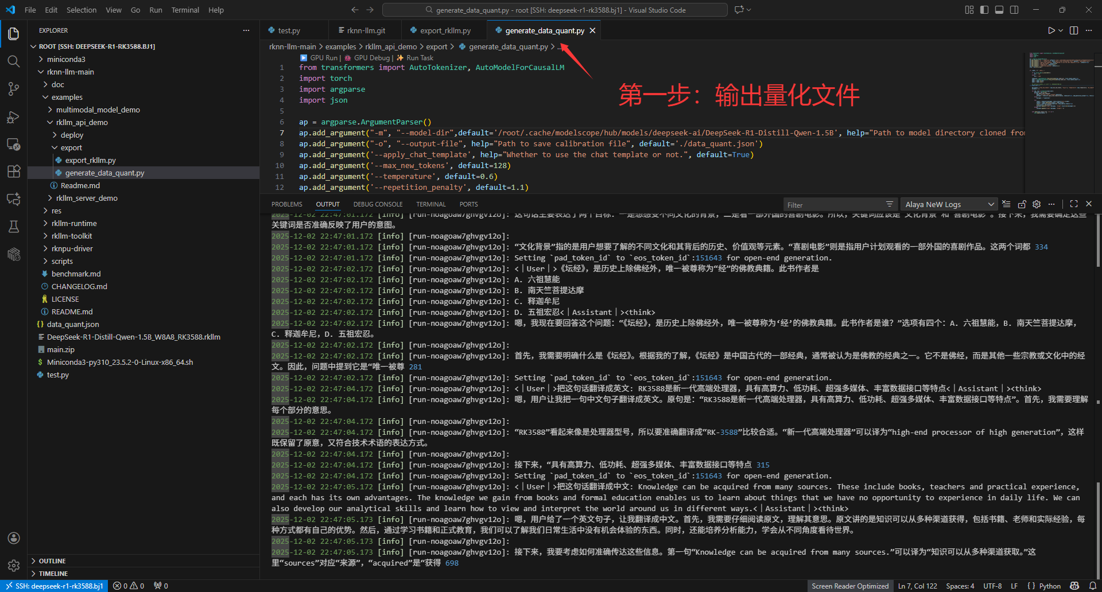The width and height of the screenshot is (1102, 592).
Task: Open the Testing flask view
Action: 14,227
